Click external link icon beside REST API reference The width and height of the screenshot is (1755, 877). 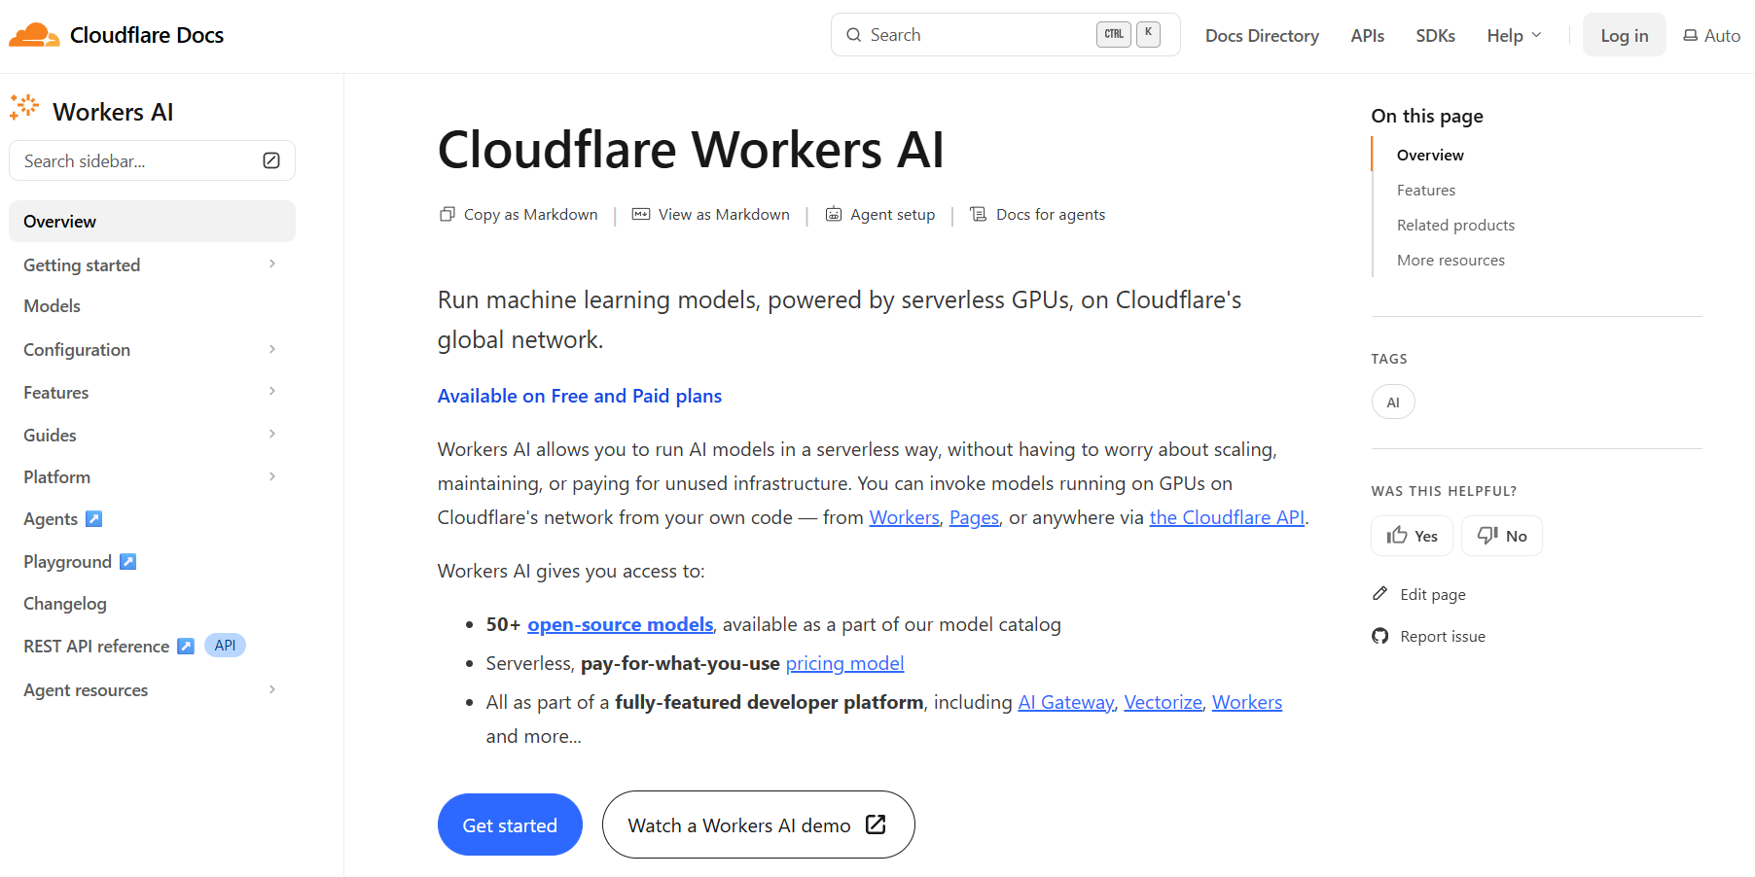tap(186, 647)
